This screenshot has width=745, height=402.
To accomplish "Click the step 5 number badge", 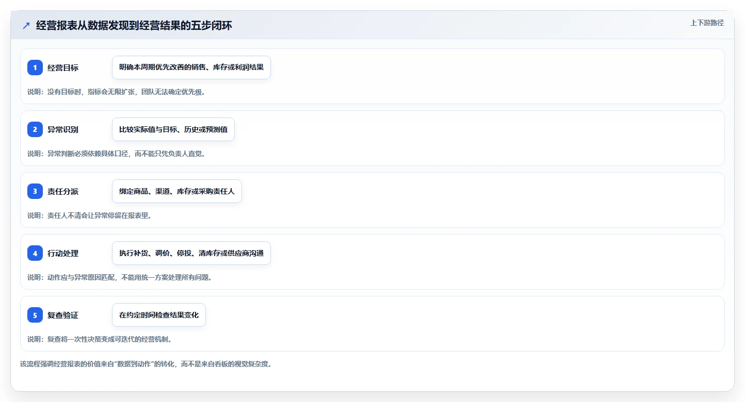I will (35, 315).
